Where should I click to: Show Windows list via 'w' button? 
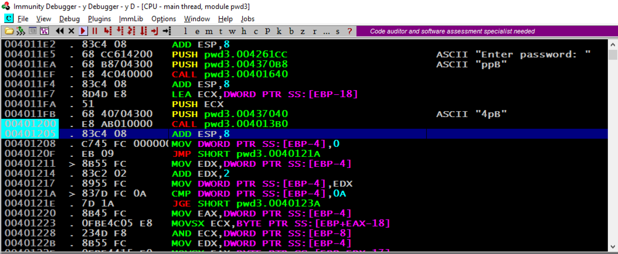(233, 32)
